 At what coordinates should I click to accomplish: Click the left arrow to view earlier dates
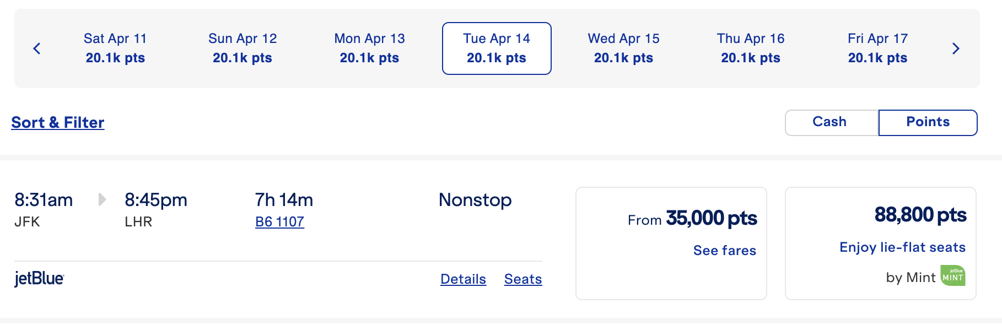pyautogui.click(x=37, y=48)
